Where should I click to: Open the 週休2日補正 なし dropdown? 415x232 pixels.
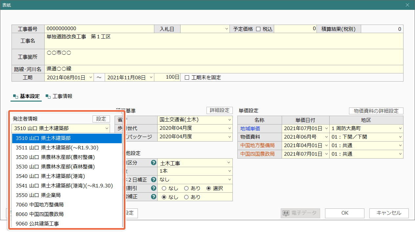point(229,180)
